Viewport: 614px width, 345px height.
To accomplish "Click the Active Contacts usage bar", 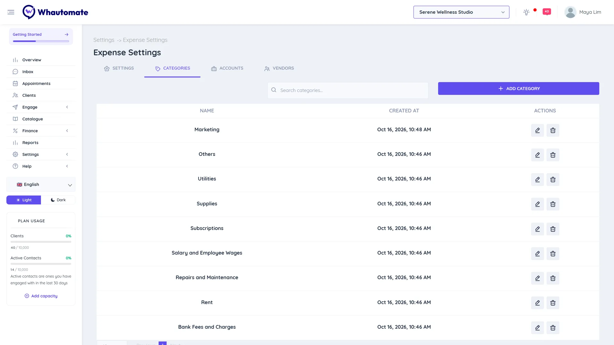I will (41, 264).
